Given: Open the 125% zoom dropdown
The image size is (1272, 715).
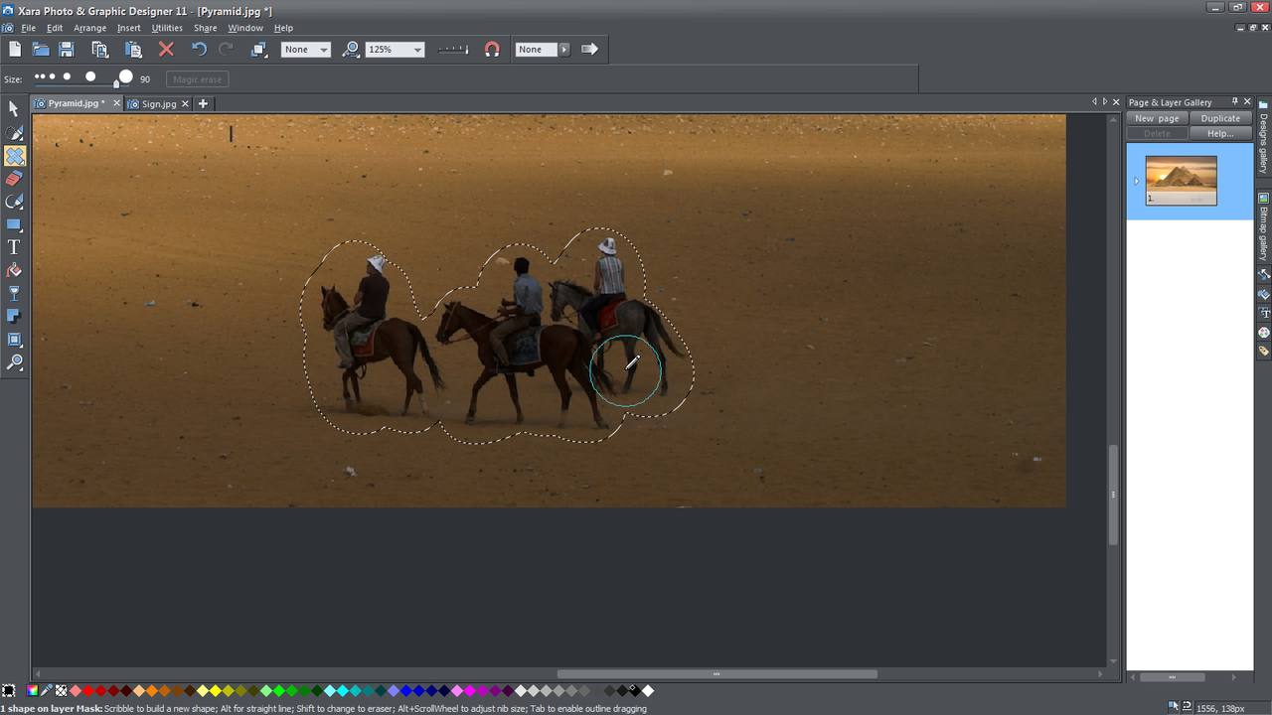Looking at the screenshot, I should pos(417,50).
